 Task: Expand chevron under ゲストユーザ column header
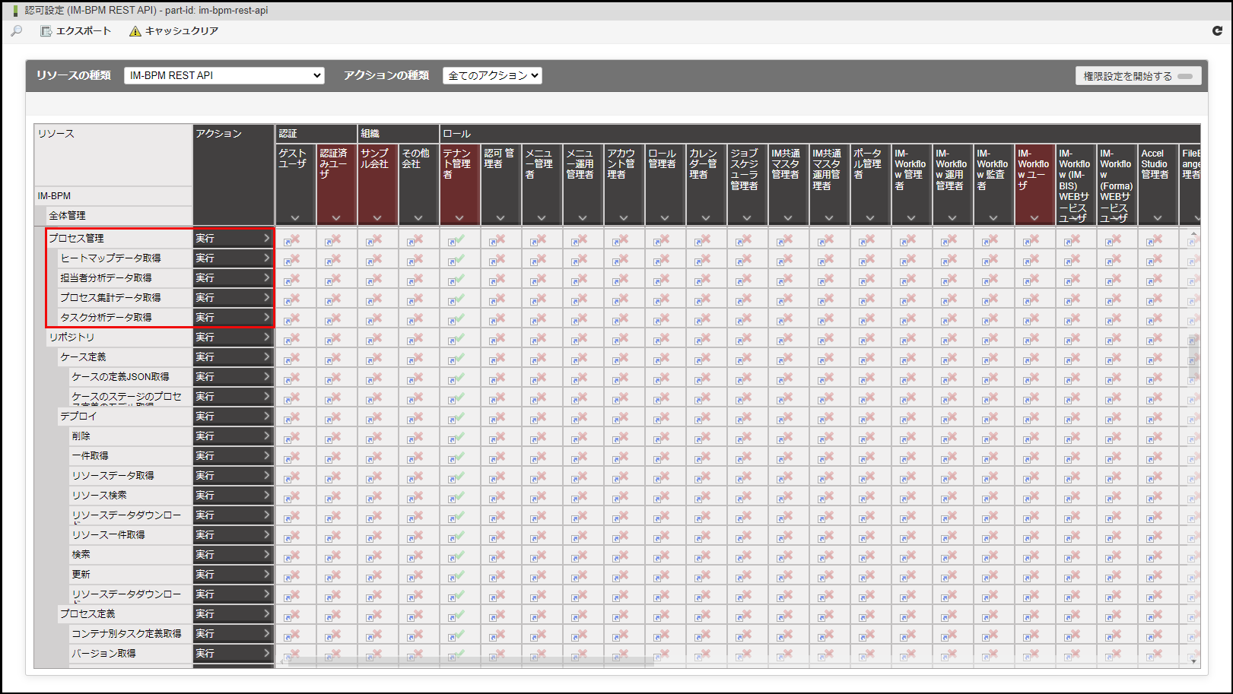click(295, 218)
